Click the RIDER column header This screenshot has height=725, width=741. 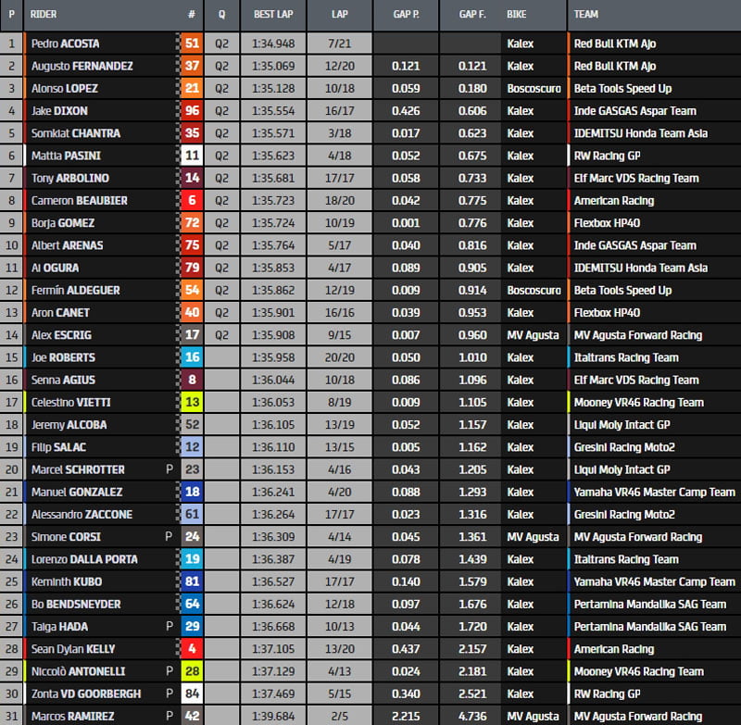coord(44,15)
